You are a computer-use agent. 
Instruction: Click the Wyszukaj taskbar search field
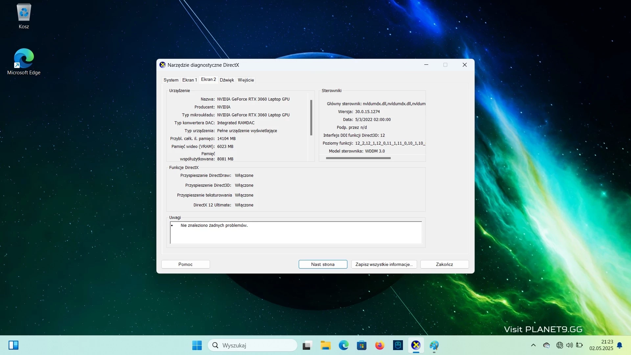(x=252, y=345)
